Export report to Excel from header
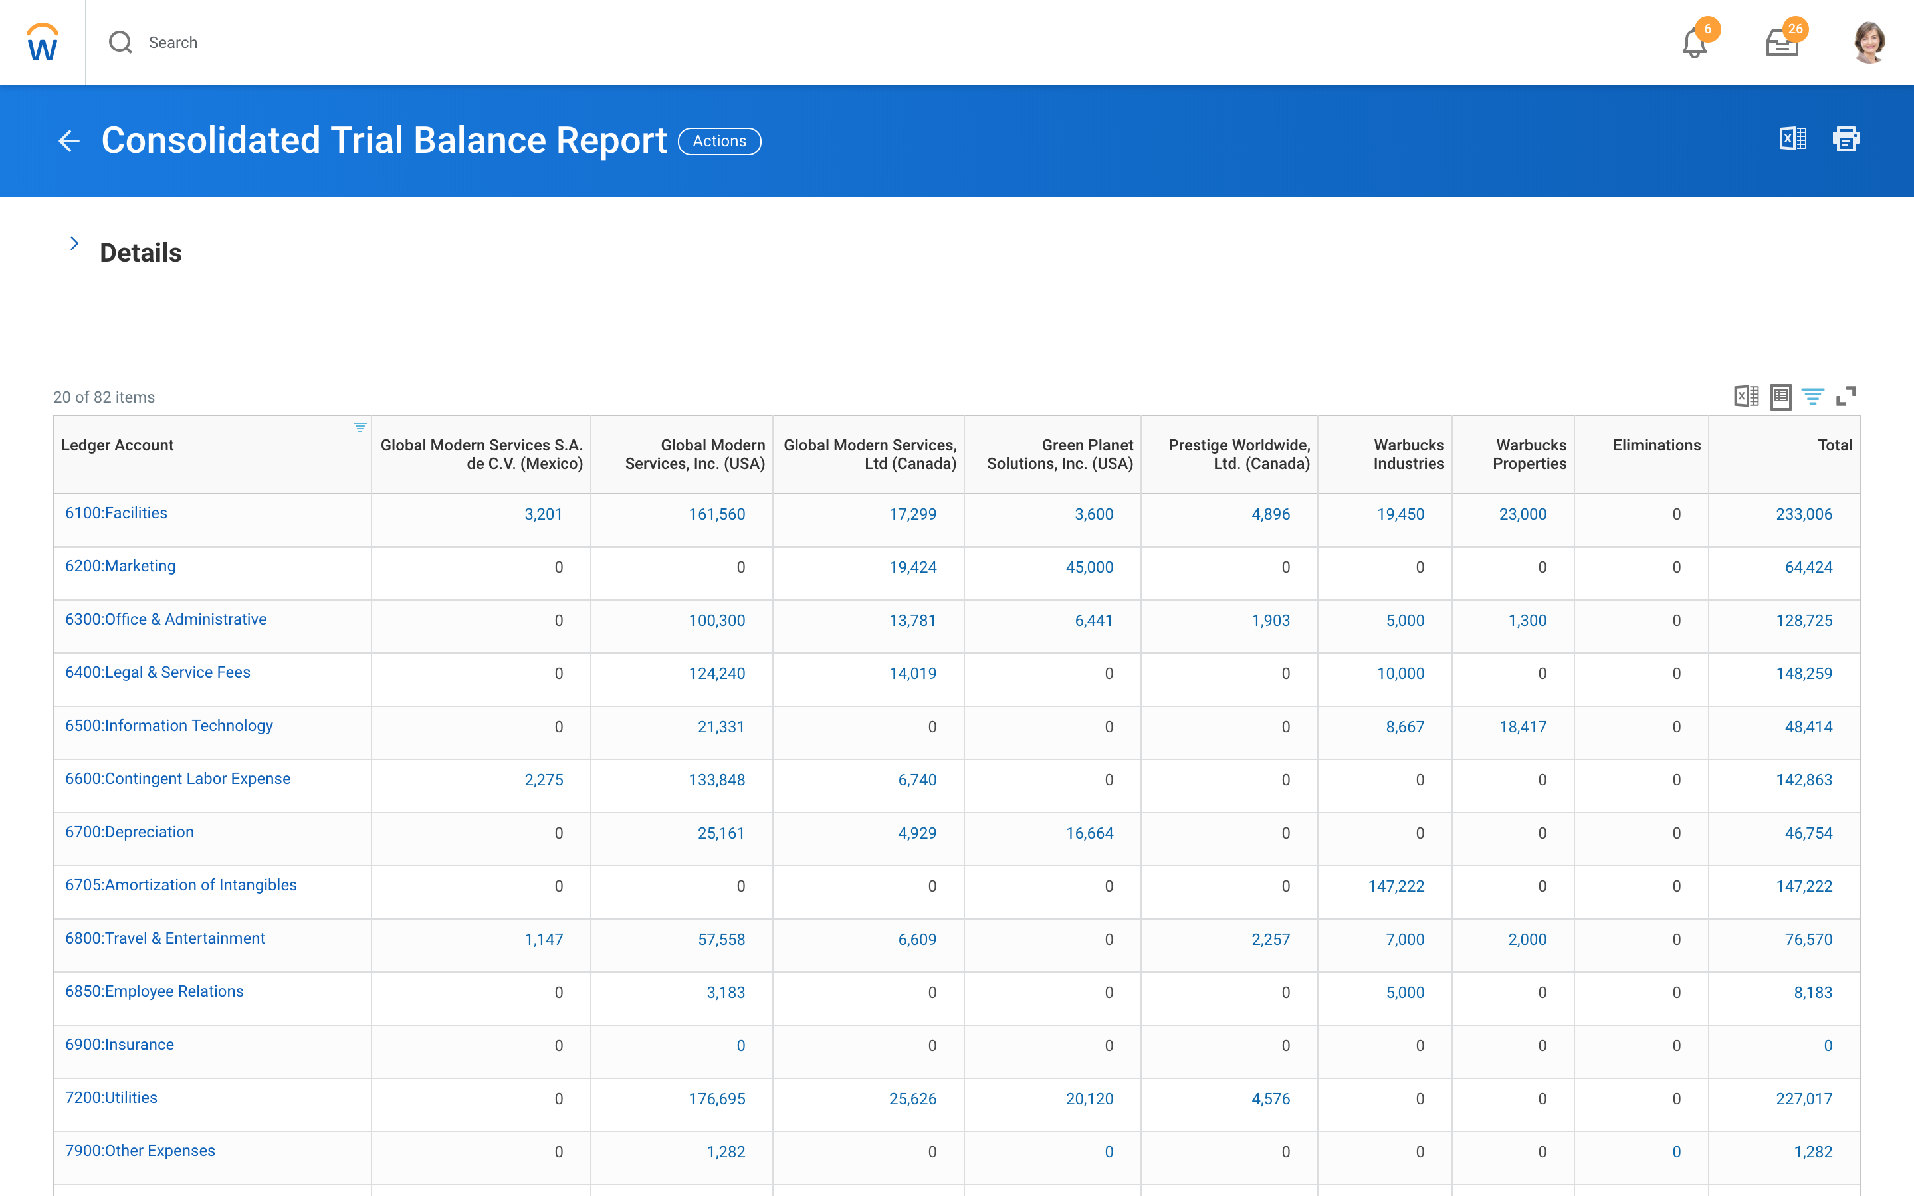This screenshot has width=1914, height=1196. (x=1792, y=138)
